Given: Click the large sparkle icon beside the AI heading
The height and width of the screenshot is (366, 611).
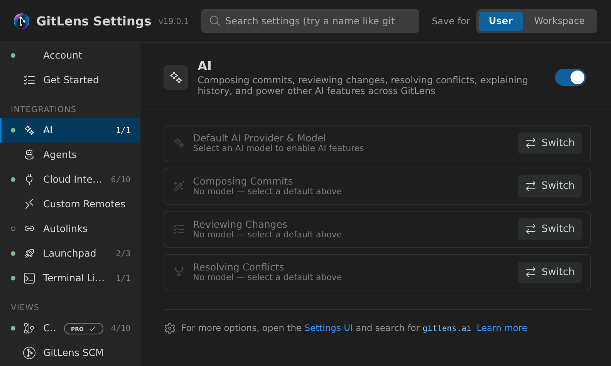Looking at the screenshot, I should pyautogui.click(x=176, y=77).
